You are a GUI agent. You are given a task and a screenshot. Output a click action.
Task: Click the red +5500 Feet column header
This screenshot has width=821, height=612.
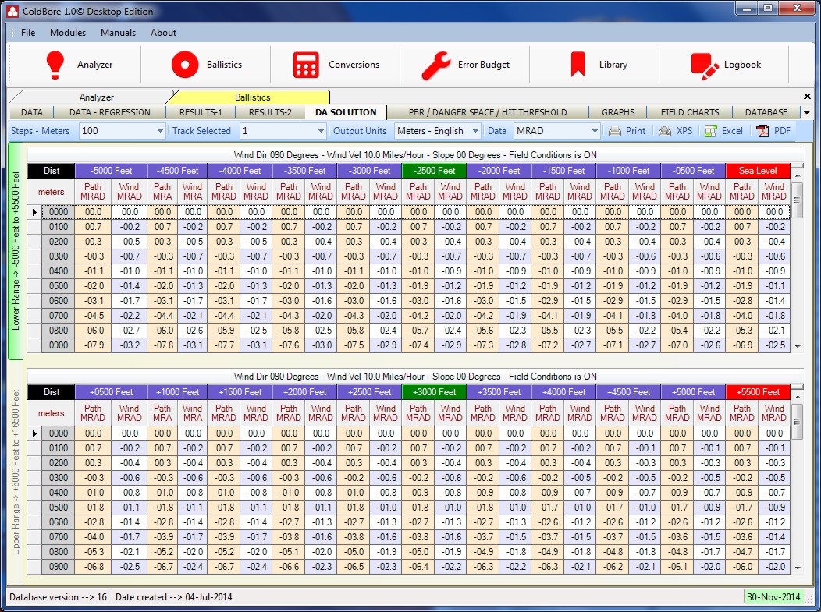point(758,392)
